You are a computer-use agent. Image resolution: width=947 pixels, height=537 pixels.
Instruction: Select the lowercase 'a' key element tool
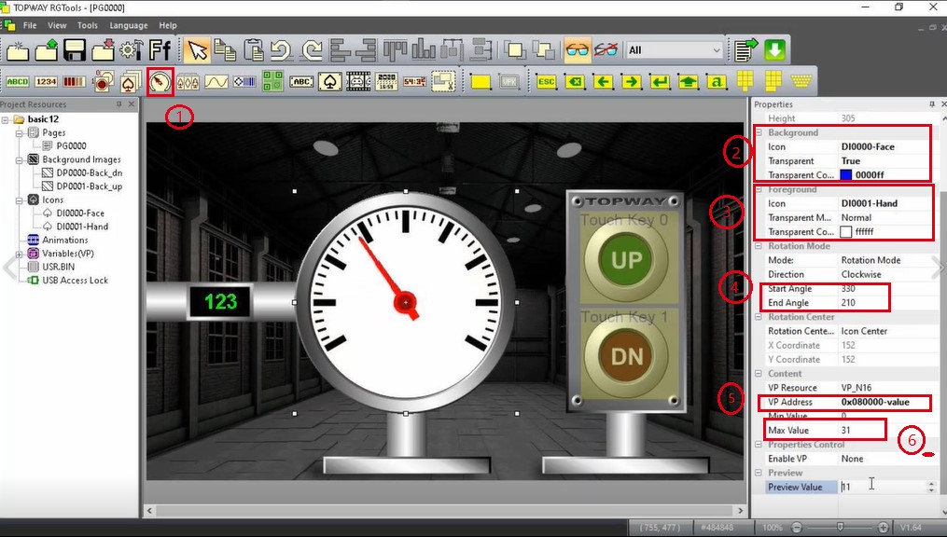point(717,81)
